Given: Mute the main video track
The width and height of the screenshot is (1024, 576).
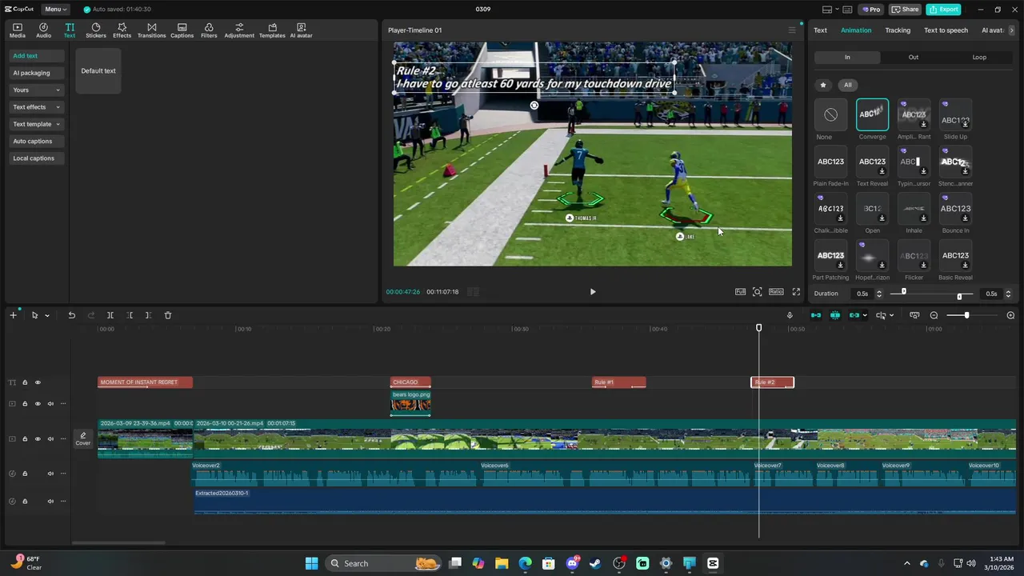Looking at the screenshot, I should tap(50, 438).
